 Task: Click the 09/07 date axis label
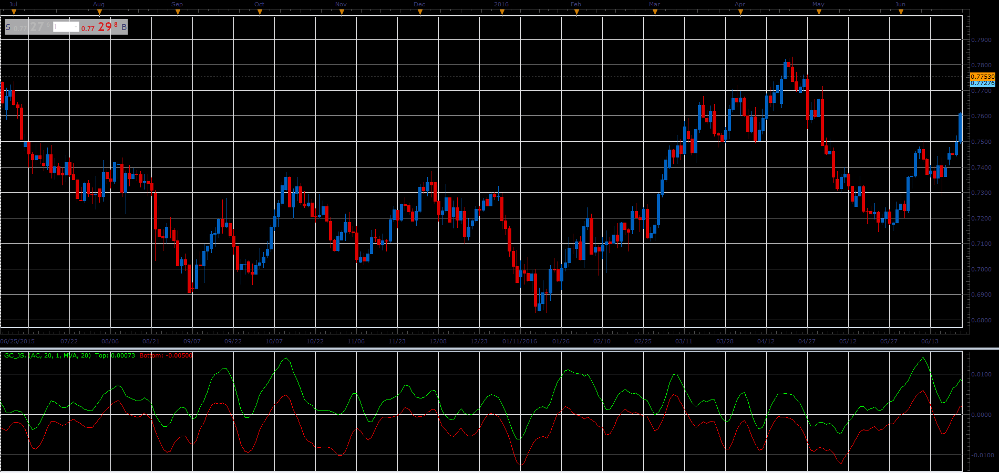[192, 341]
